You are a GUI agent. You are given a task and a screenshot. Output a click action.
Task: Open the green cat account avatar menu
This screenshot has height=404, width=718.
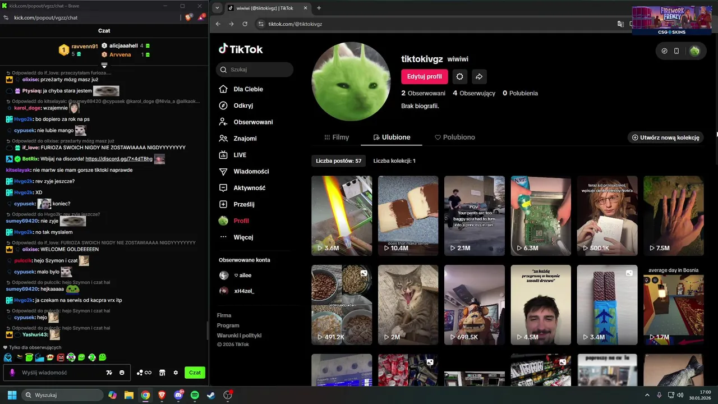click(694, 51)
